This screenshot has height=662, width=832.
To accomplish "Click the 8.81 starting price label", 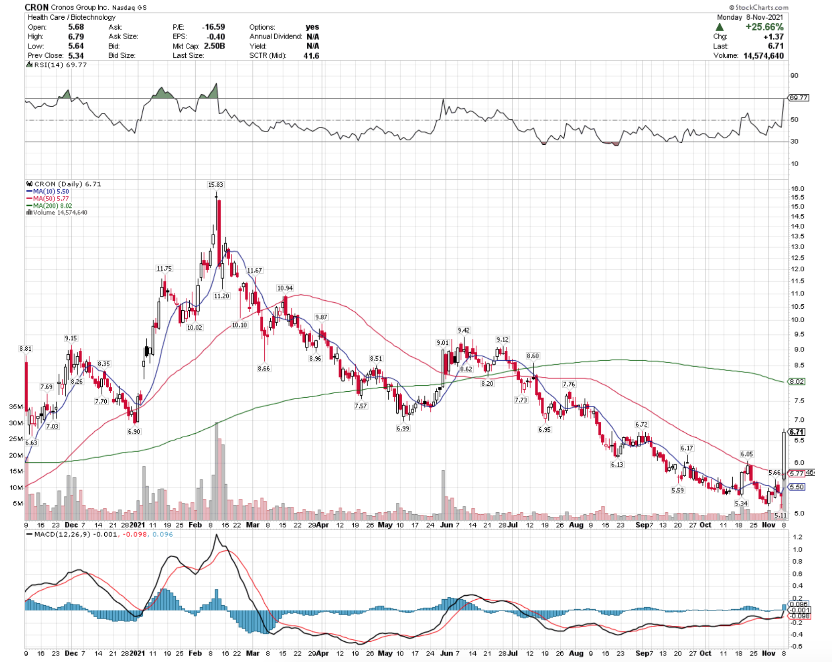I will [25, 349].
